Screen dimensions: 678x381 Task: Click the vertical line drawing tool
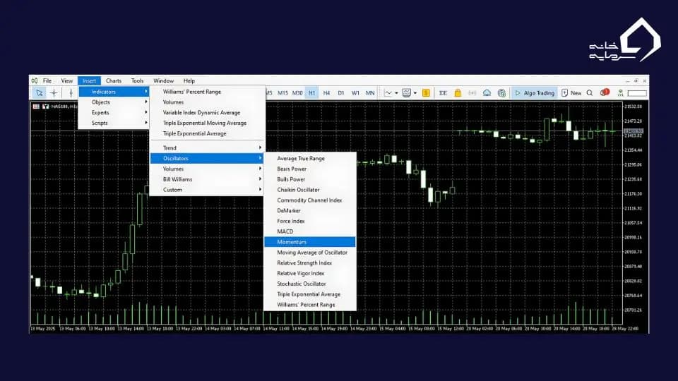(x=71, y=92)
